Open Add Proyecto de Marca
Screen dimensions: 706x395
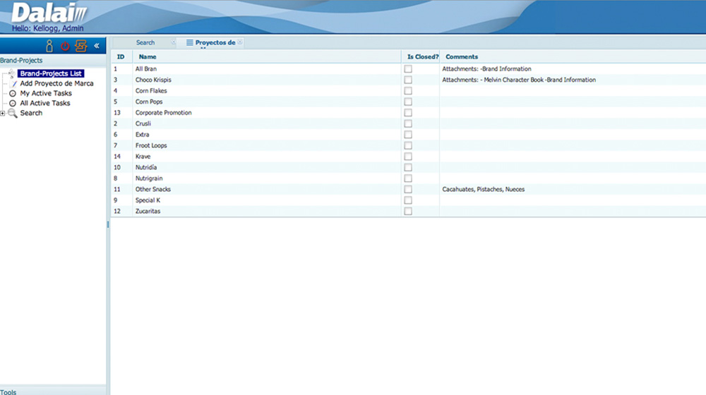(56, 83)
